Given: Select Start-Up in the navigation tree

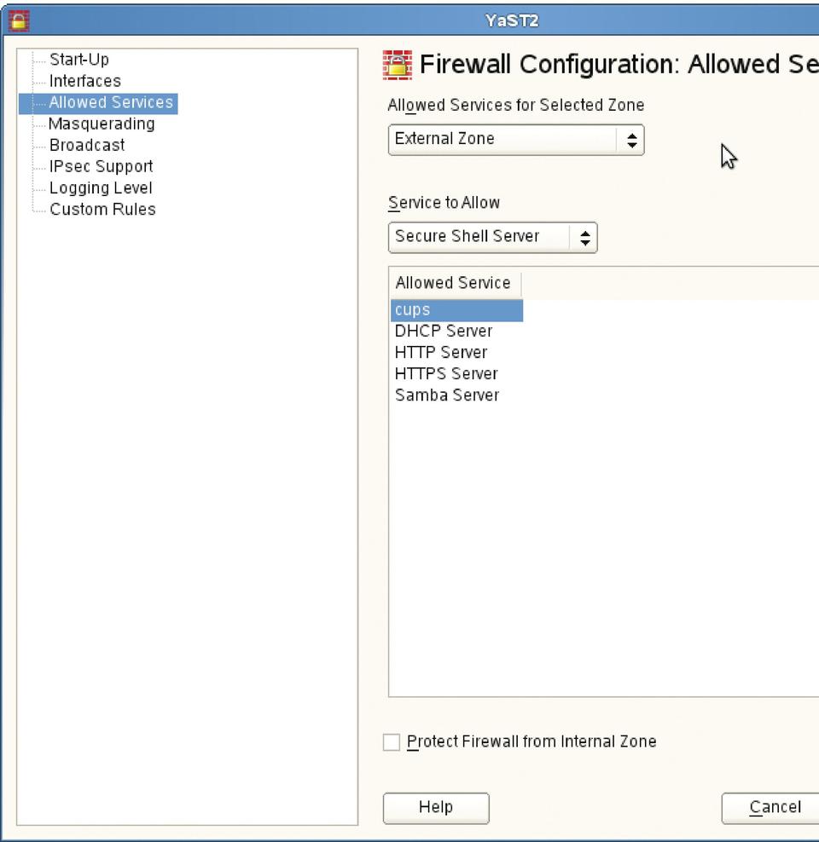Looking at the screenshot, I should [x=78, y=60].
